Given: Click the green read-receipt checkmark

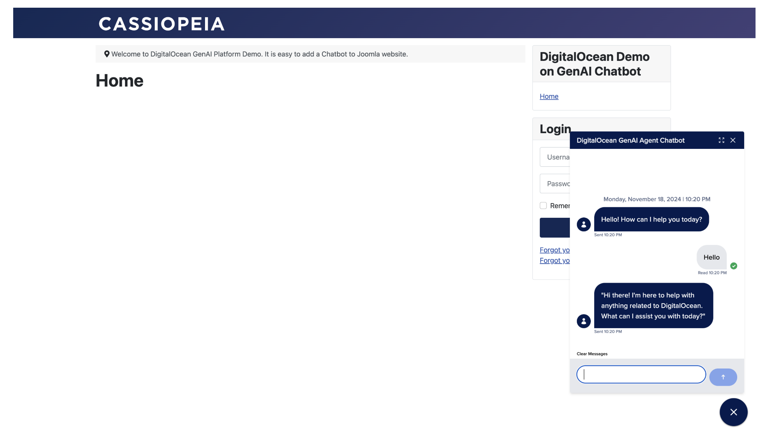Looking at the screenshot, I should click(x=734, y=265).
